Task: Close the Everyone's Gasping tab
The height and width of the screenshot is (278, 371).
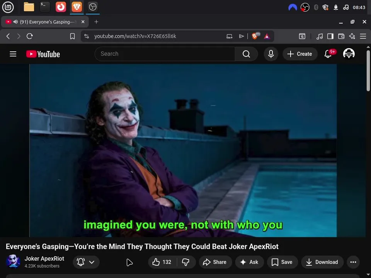Action: pyautogui.click(x=83, y=22)
